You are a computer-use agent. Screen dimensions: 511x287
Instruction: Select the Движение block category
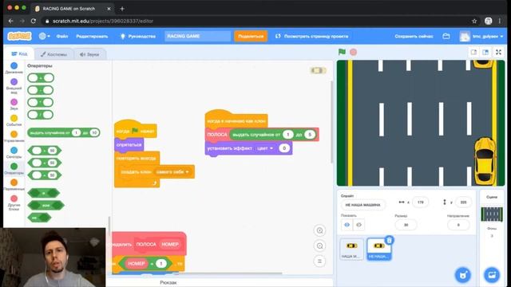[x=14, y=68]
